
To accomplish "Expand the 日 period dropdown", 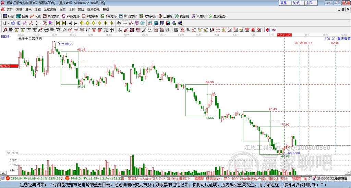I will click(x=8, y=23).
